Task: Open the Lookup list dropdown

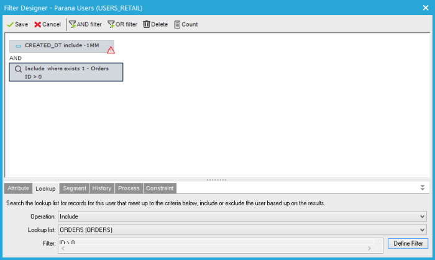Action: pos(242,230)
